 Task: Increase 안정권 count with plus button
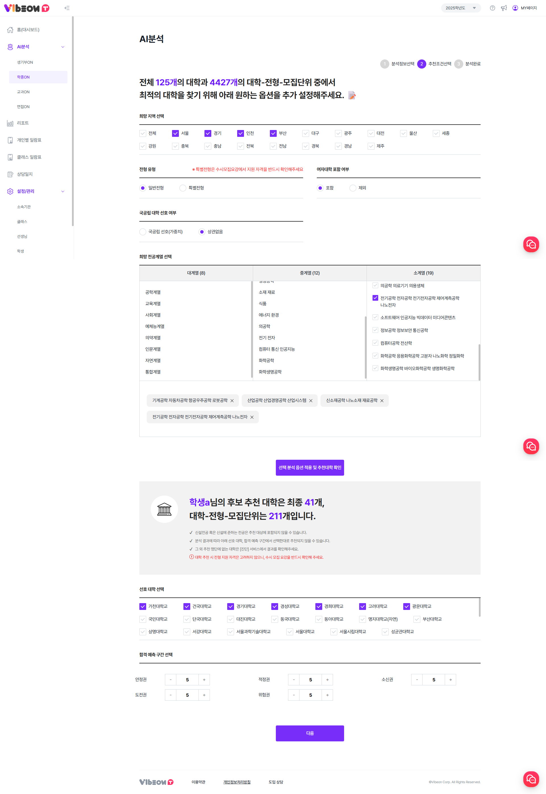[204, 680]
